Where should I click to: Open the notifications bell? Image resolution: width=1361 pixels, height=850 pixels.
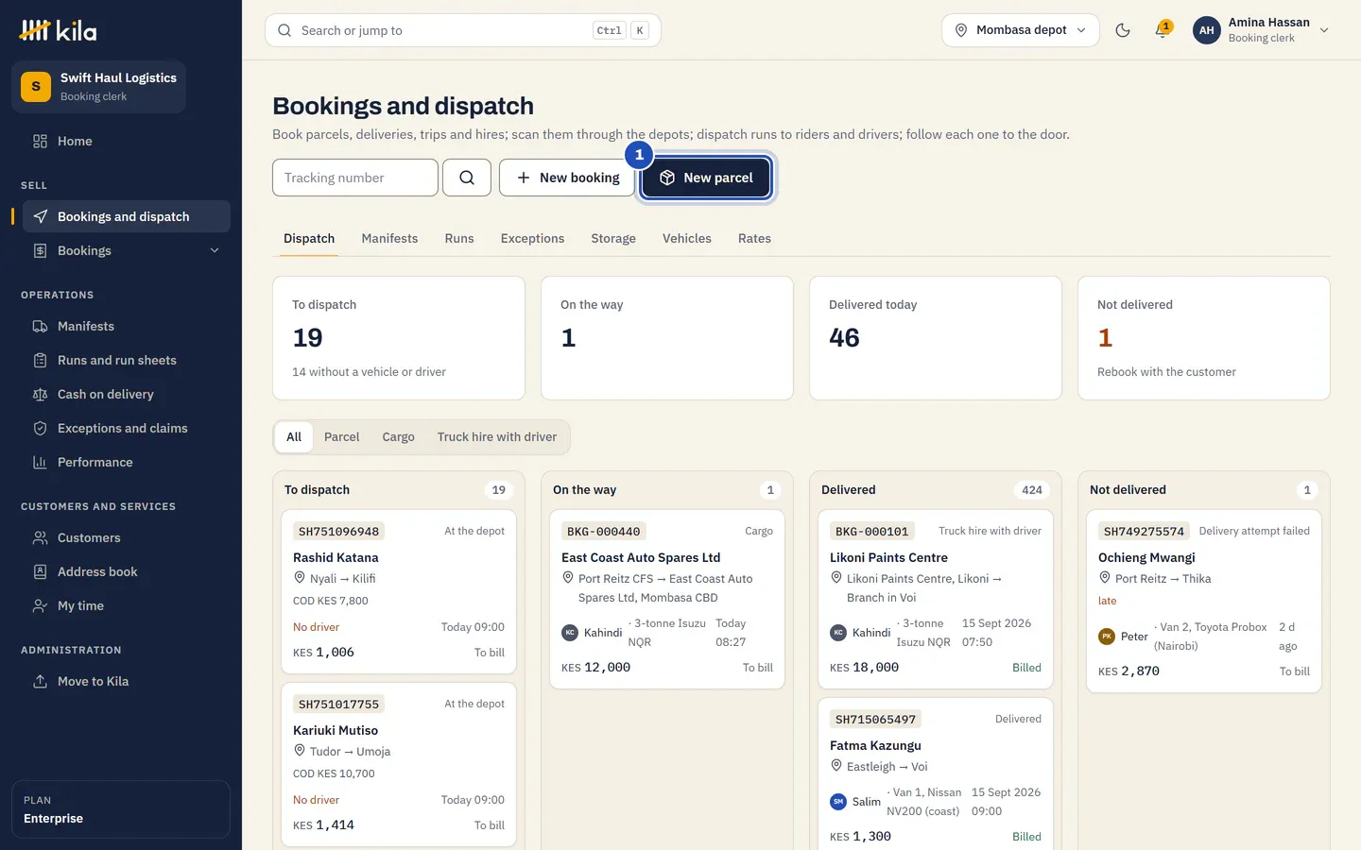point(1163,30)
